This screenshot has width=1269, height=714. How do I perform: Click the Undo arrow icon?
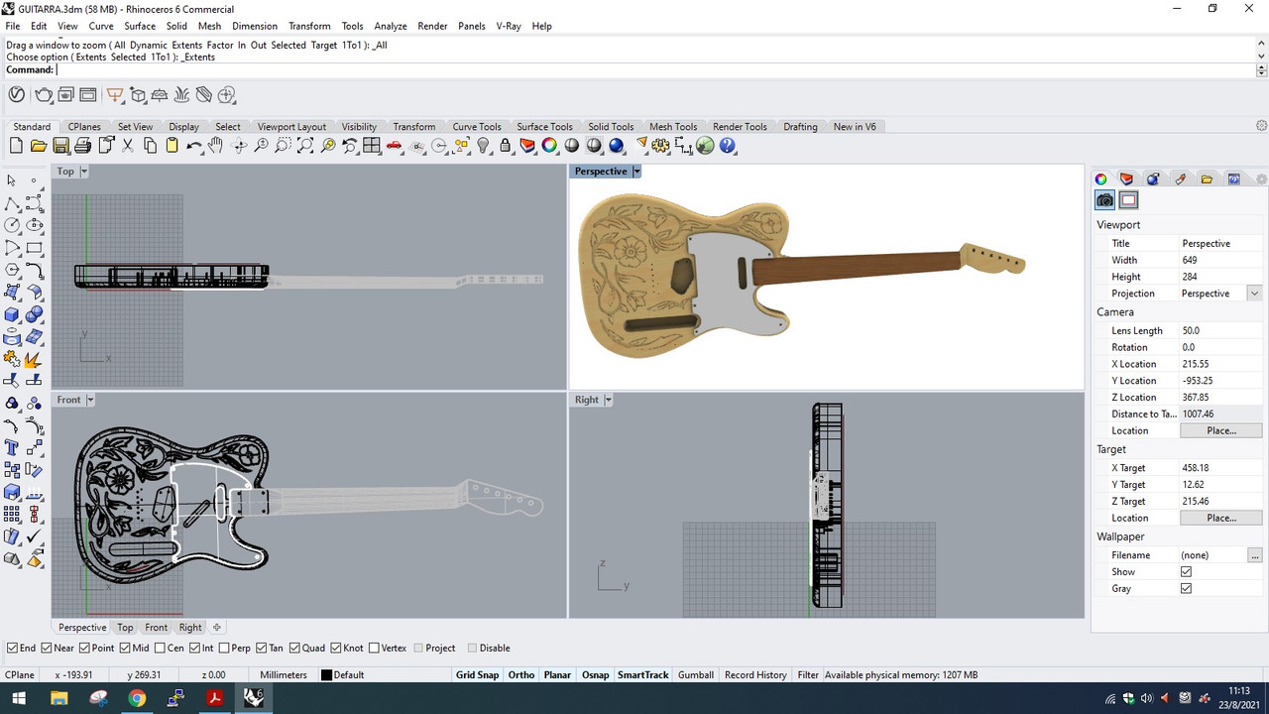(x=193, y=146)
